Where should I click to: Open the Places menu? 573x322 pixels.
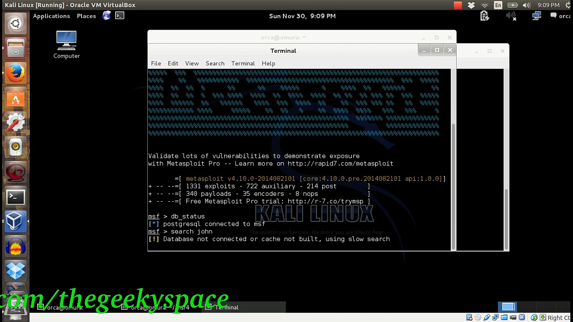86,16
